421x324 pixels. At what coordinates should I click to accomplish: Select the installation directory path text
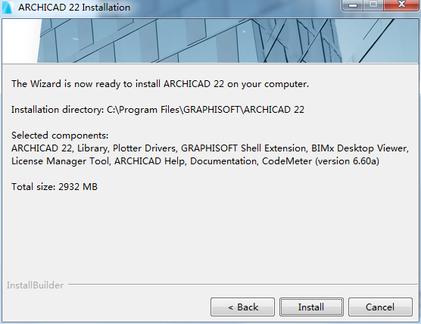[x=205, y=110]
